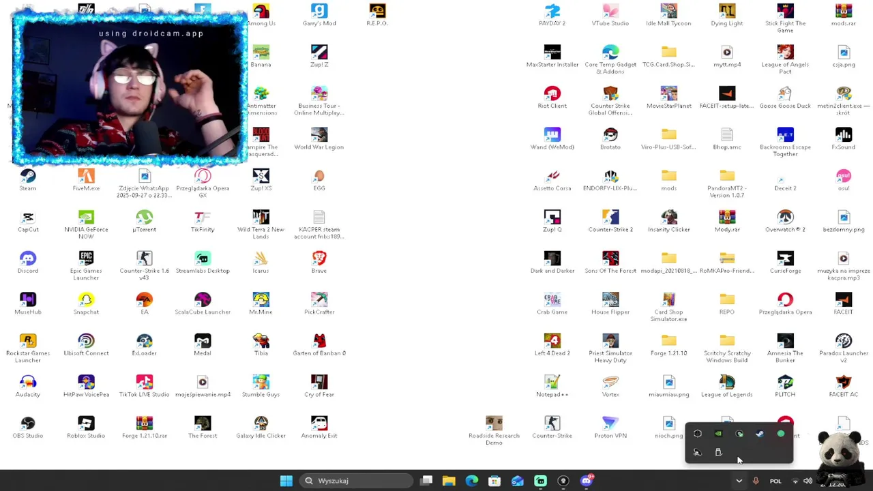Image resolution: width=873 pixels, height=491 pixels.
Task: Launch the Paradox Launcher v2 shortcut
Action: (x=844, y=348)
